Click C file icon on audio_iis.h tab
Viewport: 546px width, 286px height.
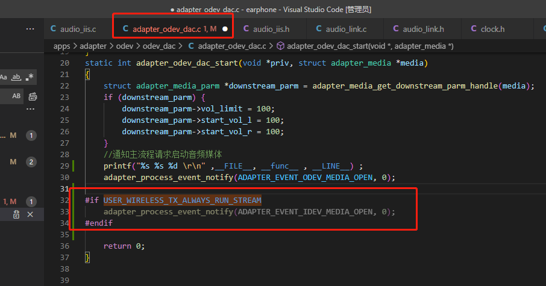(246, 28)
